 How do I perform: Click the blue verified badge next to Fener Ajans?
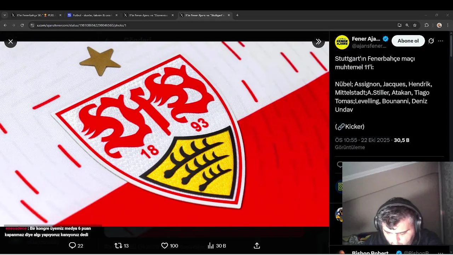[386, 39]
